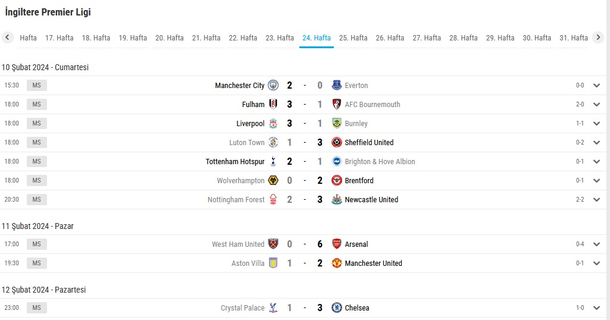Expand Manchester City vs Everton match details

coord(596,86)
